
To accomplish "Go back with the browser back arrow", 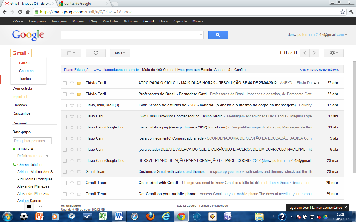I will (x=4, y=12).
